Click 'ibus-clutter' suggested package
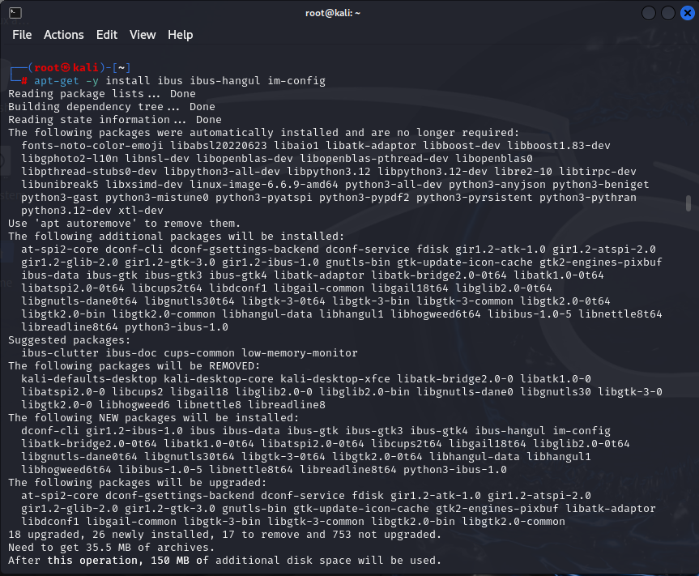Viewport: 699px width, 576px height. (x=60, y=352)
